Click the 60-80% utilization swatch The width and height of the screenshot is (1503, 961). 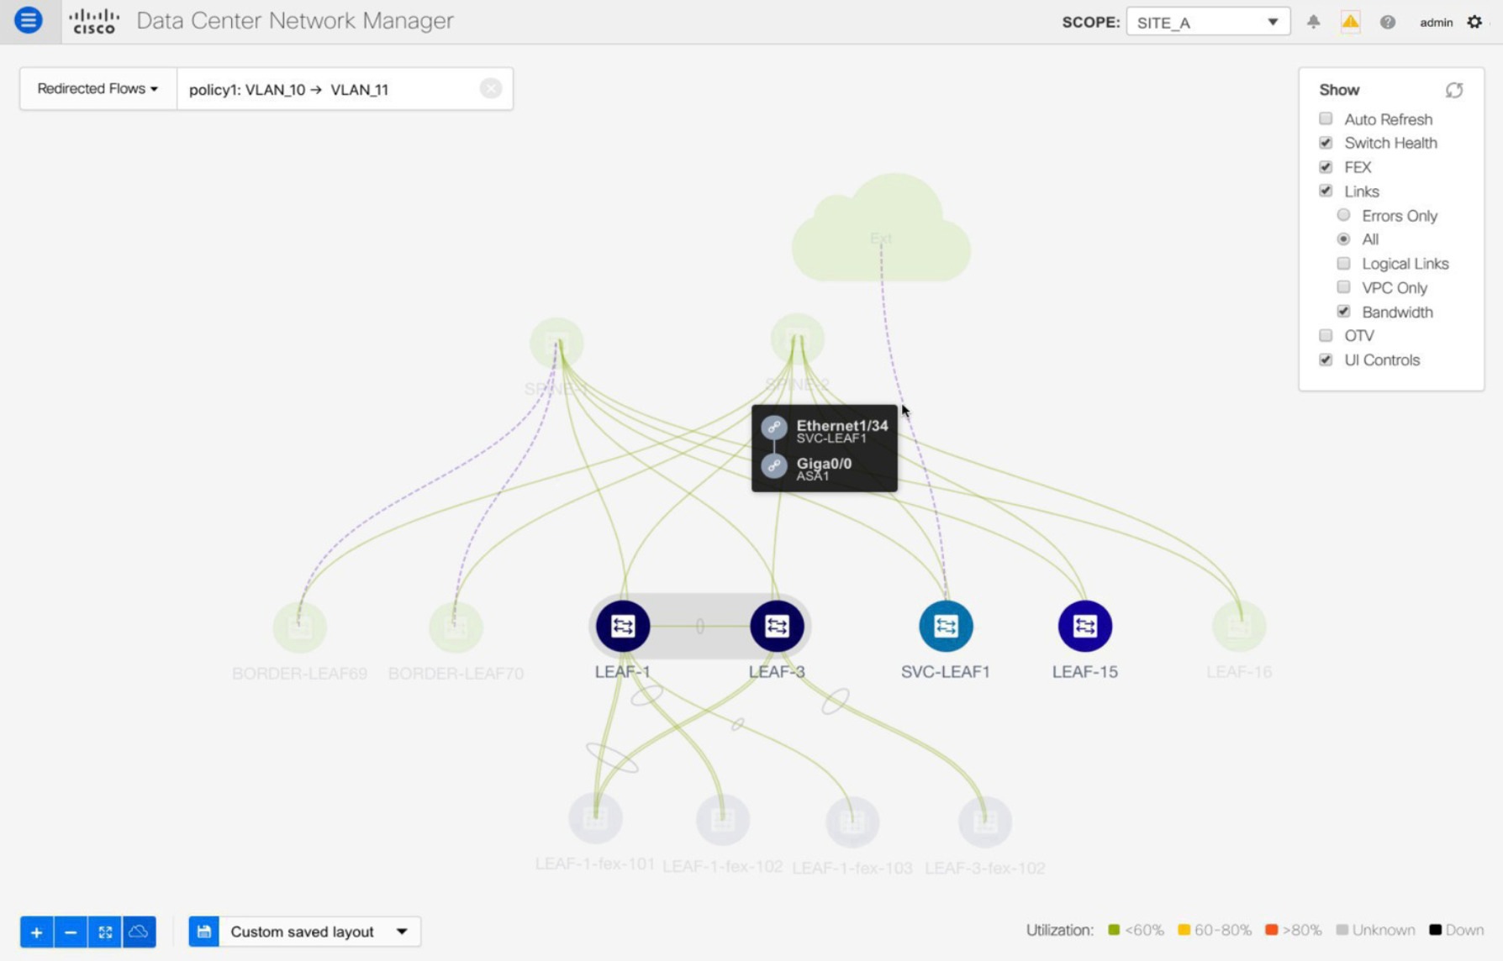click(x=1184, y=930)
